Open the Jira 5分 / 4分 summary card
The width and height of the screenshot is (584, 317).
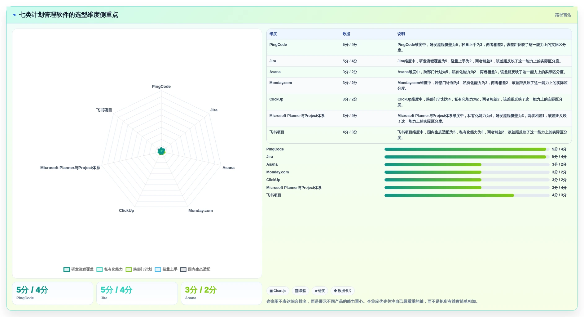click(137, 293)
